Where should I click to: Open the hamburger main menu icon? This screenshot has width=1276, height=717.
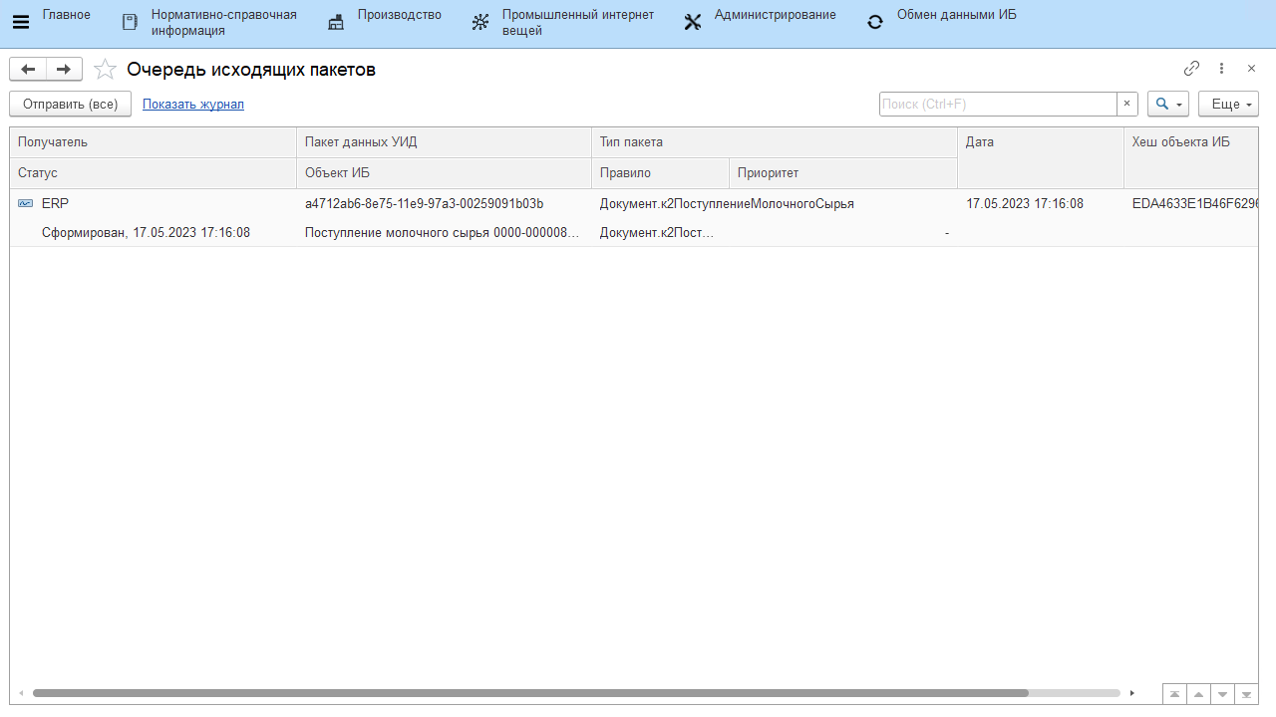pyautogui.click(x=20, y=23)
